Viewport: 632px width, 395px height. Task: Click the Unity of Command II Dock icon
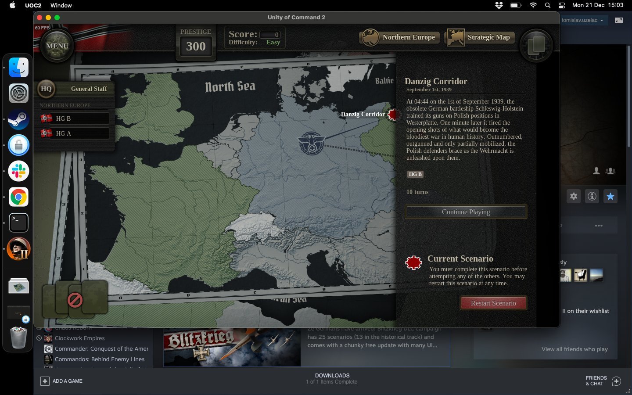point(18,248)
